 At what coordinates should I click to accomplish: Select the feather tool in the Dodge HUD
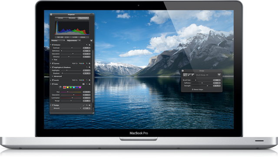pos(189,75)
